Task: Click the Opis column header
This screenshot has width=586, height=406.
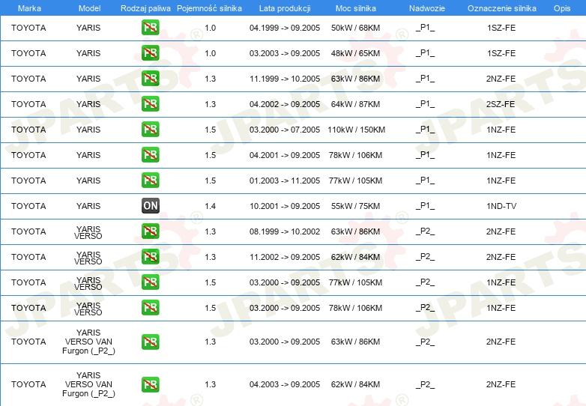Action: [562, 8]
